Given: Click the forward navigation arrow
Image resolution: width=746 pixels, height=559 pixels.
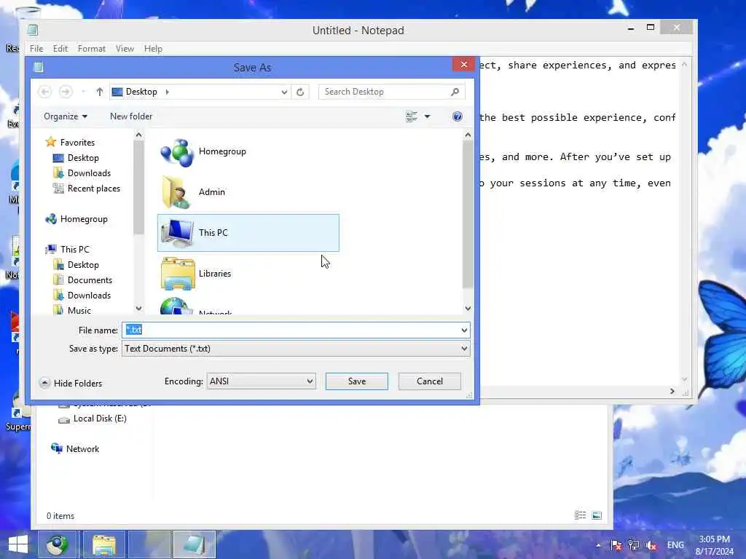Looking at the screenshot, I should pyautogui.click(x=65, y=92).
